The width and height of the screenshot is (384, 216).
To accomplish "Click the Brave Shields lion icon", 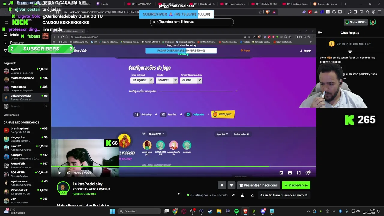I will click(x=267, y=12).
